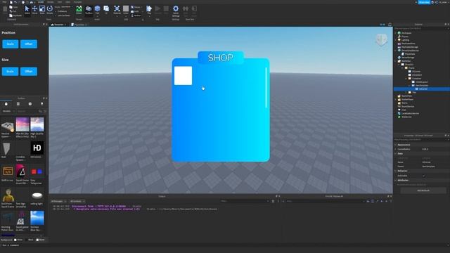Open the Home ribbon tab

click(x=41, y=2)
